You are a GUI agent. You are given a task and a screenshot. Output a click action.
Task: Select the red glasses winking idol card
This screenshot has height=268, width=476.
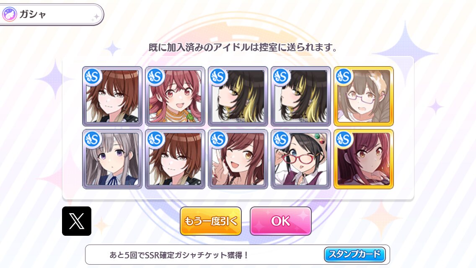point(300,159)
